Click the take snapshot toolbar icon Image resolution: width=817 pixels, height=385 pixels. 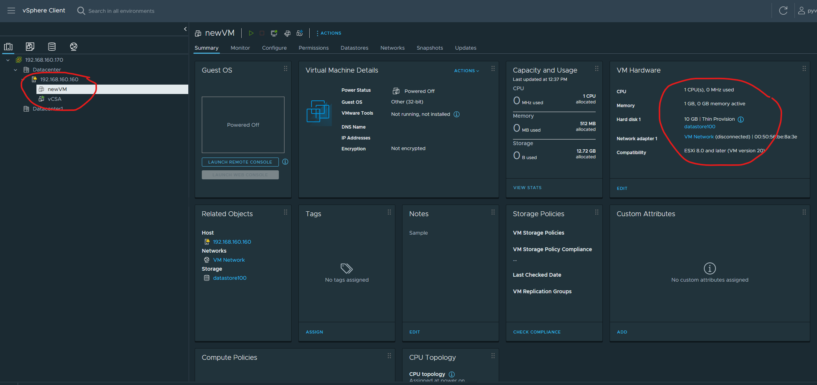pos(300,33)
